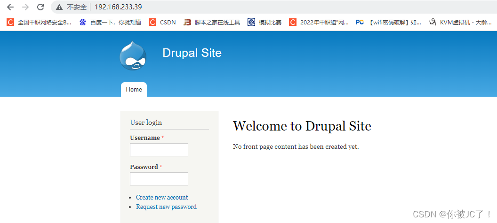The height and width of the screenshot is (223, 497).
Task: Open the 全国中职网络安全B... bookmark
Action: 39,22
